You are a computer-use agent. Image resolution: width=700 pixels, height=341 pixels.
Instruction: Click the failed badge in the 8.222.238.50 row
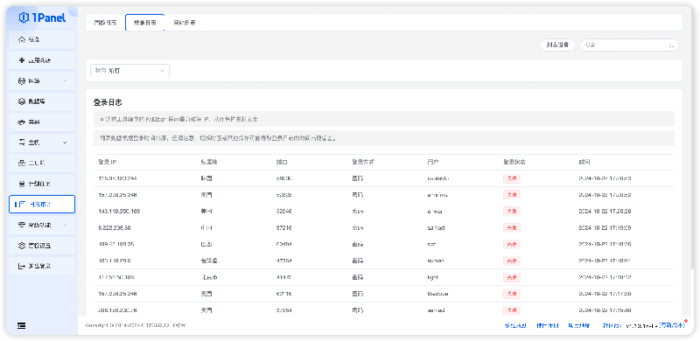coord(512,227)
